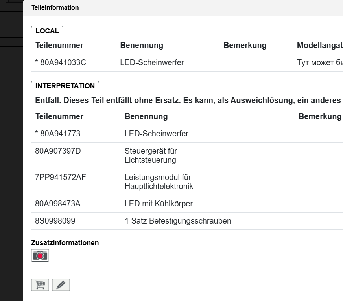343x301 pixels.
Task: Click LED mit Kühlkörper description
Action: (x=159, y=204)
